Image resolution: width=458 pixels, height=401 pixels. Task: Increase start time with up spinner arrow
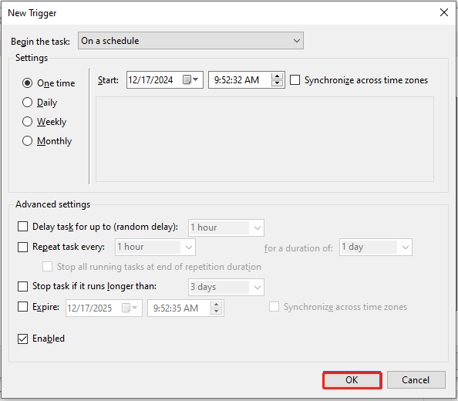point(277,76)
